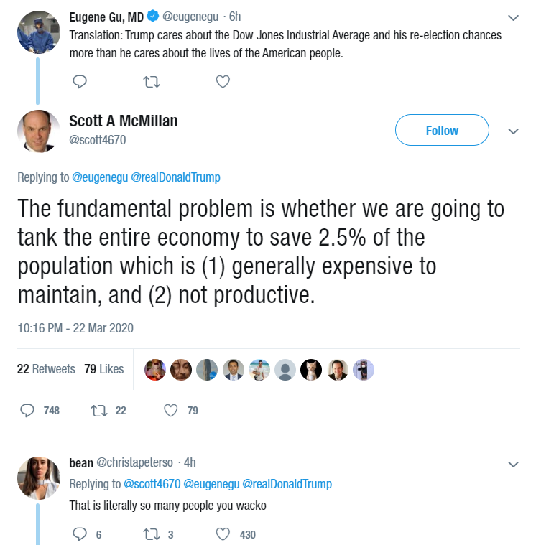Viewport: 536px width, 545px height.
Task: Retweet Eugene Gu's tweet
Action: coord(152,82)
